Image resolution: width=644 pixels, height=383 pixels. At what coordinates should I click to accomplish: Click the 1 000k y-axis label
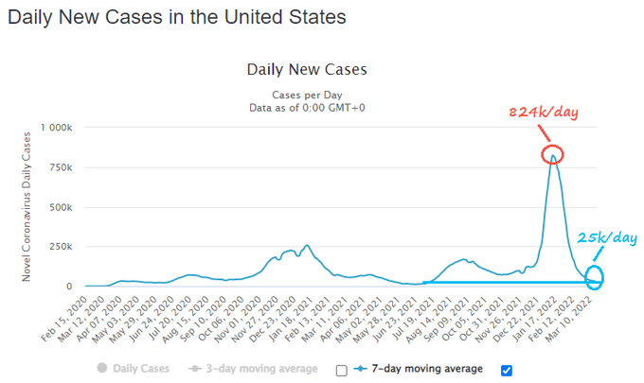[x=62, y=128]
